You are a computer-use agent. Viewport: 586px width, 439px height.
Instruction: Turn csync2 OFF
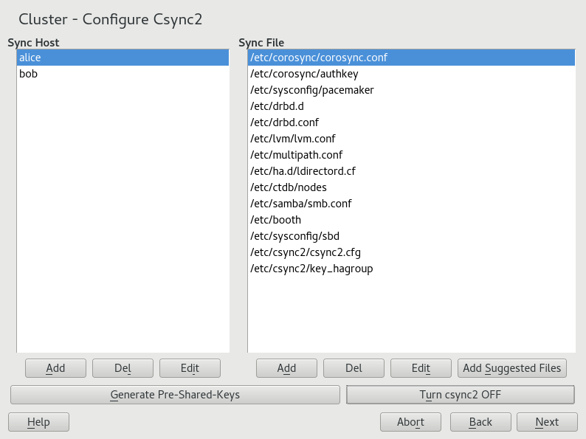(x=460, y=395)
